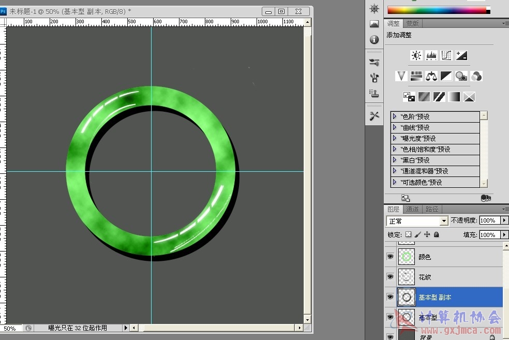Add an Invert adjustment
This screenshot has height=340, width=509.
409,97
